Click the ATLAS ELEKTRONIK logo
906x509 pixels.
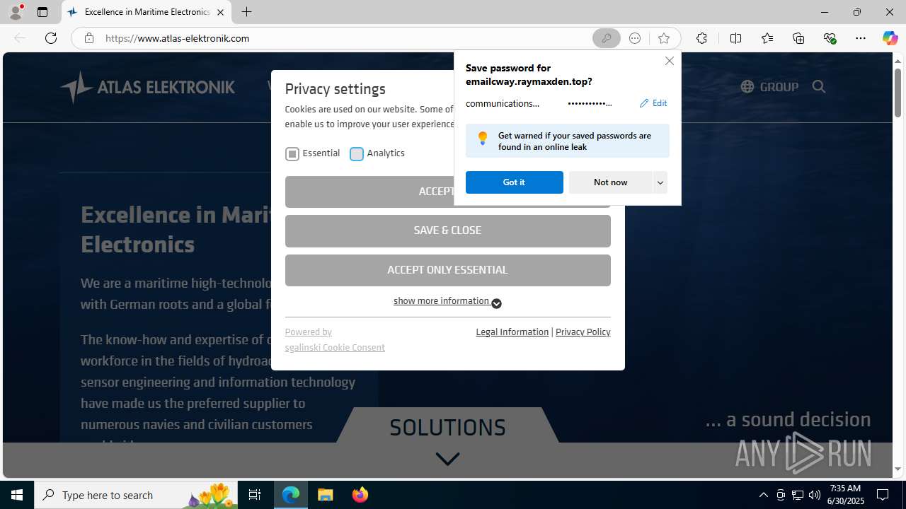[x=147, y=87]
